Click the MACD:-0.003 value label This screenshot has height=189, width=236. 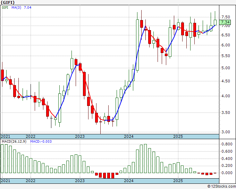point(41,142)
